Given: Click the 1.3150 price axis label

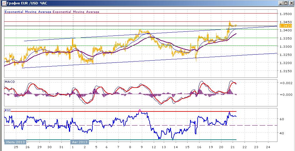Looking at the screenshot, I should click(285, 71).
